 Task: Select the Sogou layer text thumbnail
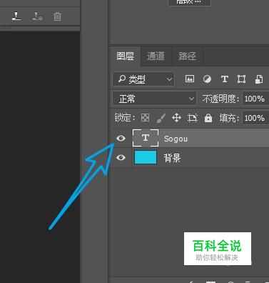146,138
